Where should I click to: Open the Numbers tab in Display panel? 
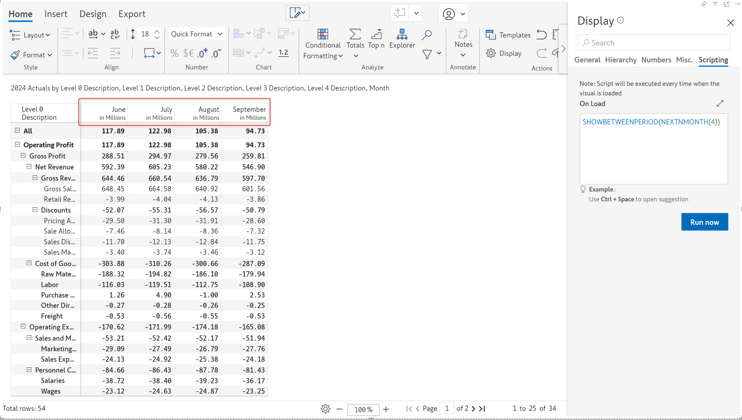pos(656,60)
